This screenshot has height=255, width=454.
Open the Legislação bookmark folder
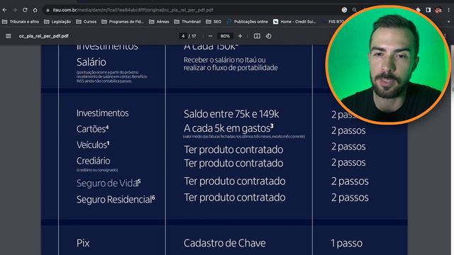point(57,22)
